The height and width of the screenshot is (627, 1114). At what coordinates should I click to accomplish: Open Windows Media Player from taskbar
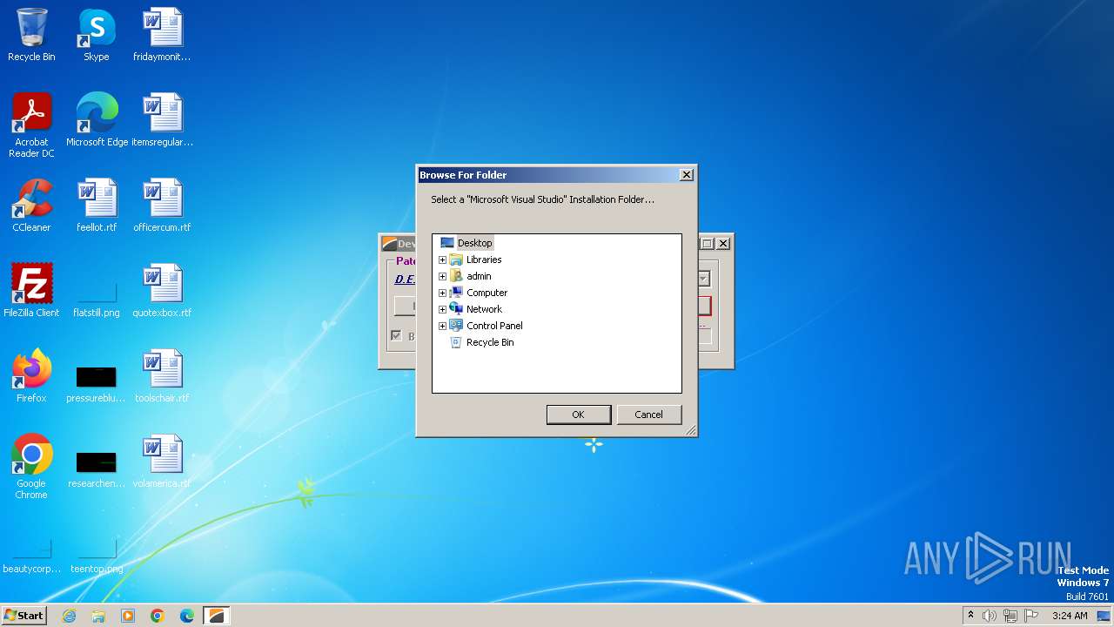click(128, 616)
